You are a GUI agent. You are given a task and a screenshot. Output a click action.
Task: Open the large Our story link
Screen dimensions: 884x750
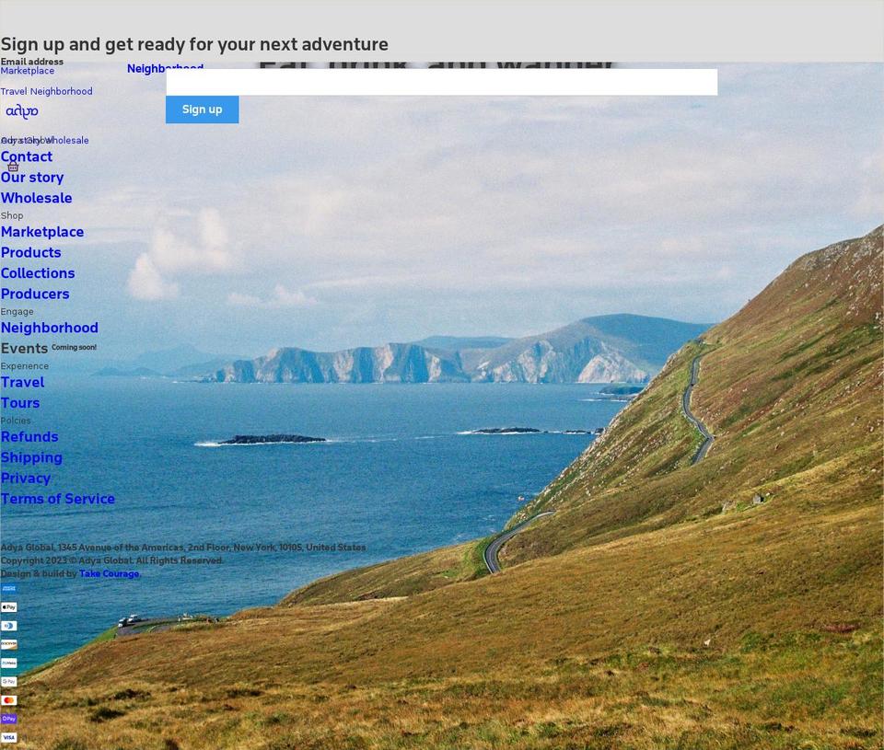[x=32, y=178]
